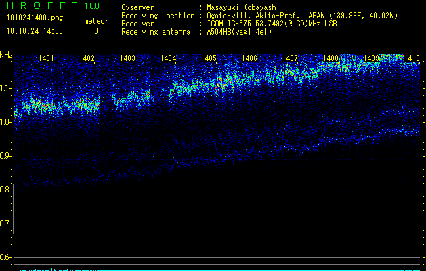Click the Receiver field label
The height and width of the screenshot is (271, 426).
137,24
